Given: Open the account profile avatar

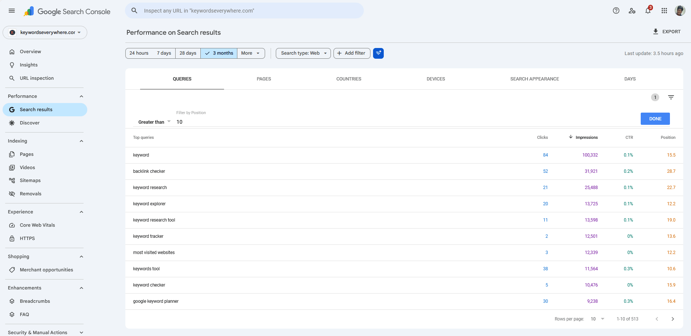Looking at the screenshot, I should (680, 11).
